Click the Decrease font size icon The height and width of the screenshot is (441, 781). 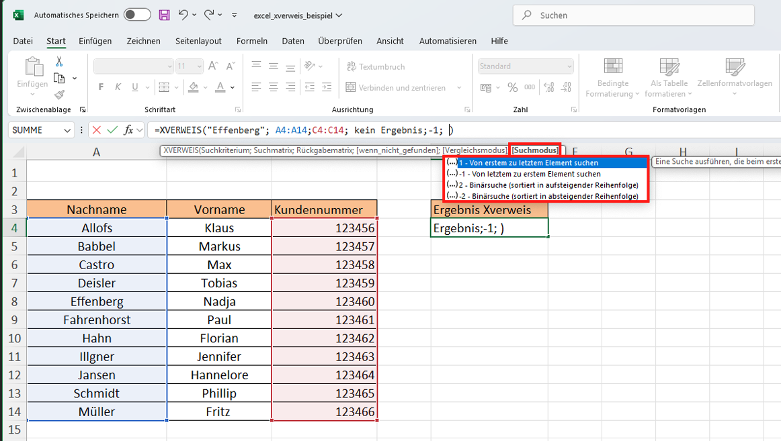pyautogui.click(x=231, y=66)
